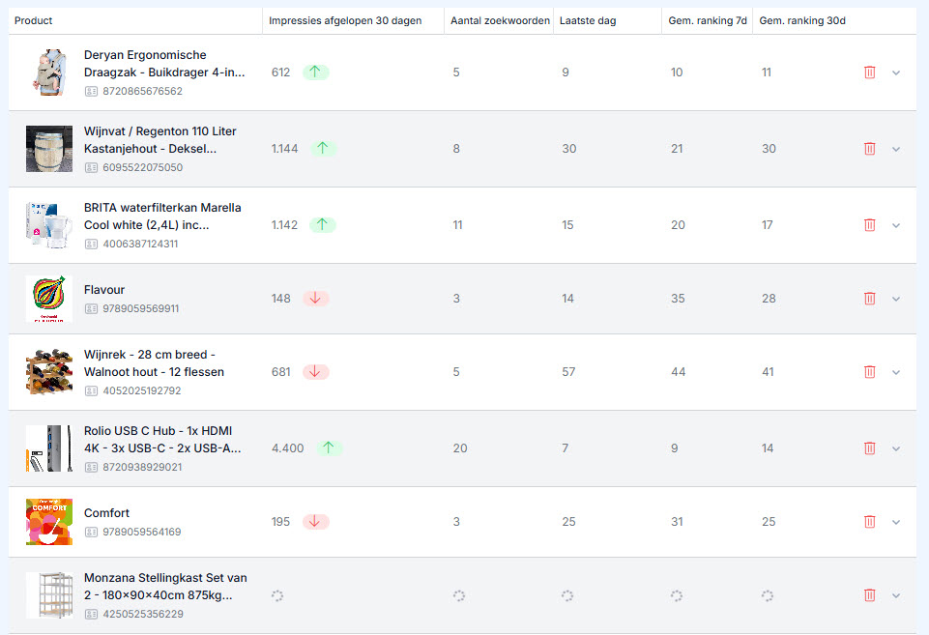Delete the Deryan Ergonomische Draagzak row
This screenshot has width=929, height=635.
coord(869,72)
